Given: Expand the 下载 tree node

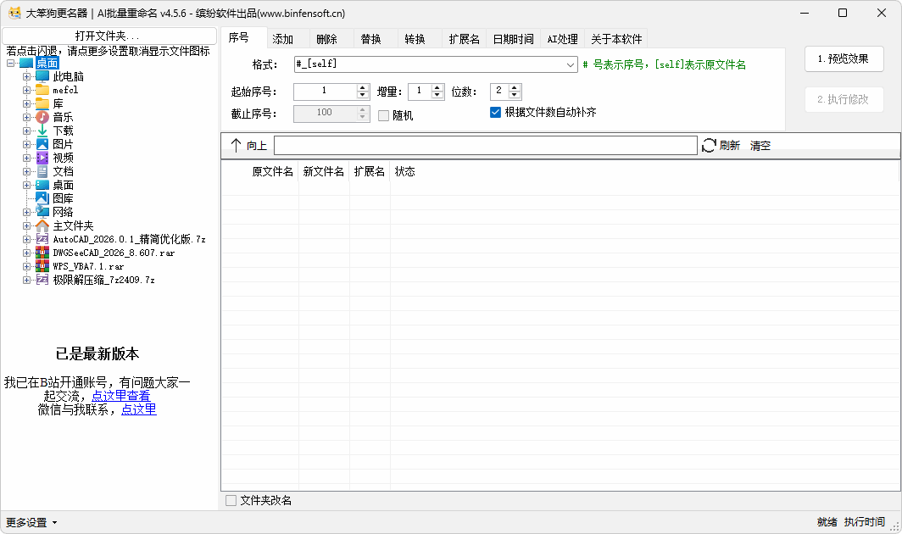Looking at the screenshot, I should coord(26,131).
